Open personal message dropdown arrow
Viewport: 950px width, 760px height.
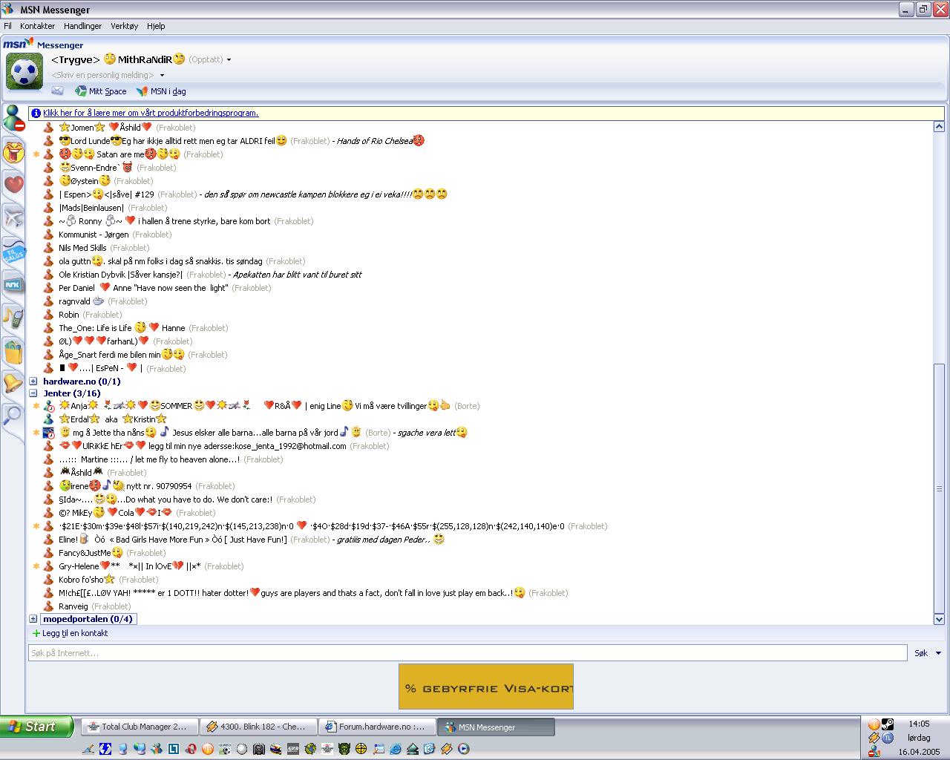[162, 76]
